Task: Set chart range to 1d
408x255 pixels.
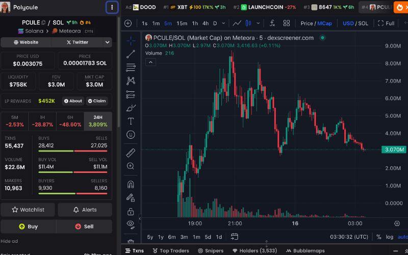Action: 219,237
